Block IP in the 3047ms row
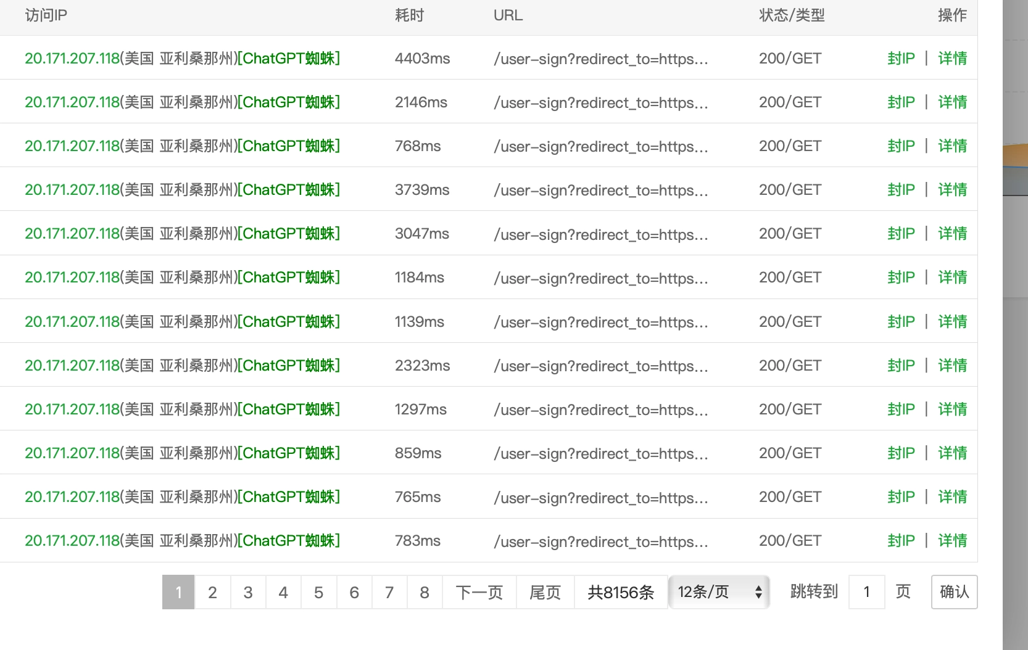Image resolution: width=1028 pixels, height=650 pixels. [901, 233]
